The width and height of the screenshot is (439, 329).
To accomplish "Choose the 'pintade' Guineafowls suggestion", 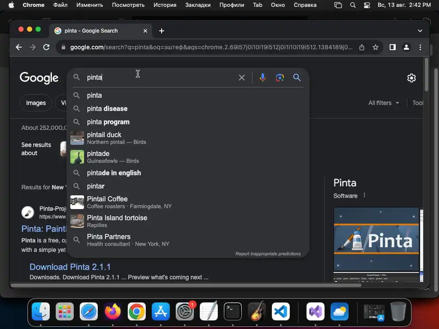I will pyautogui.click(x=188, y=157).
